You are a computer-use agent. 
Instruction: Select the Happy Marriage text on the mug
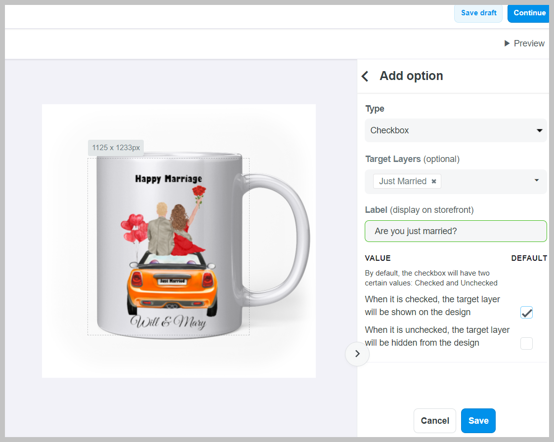169,179
